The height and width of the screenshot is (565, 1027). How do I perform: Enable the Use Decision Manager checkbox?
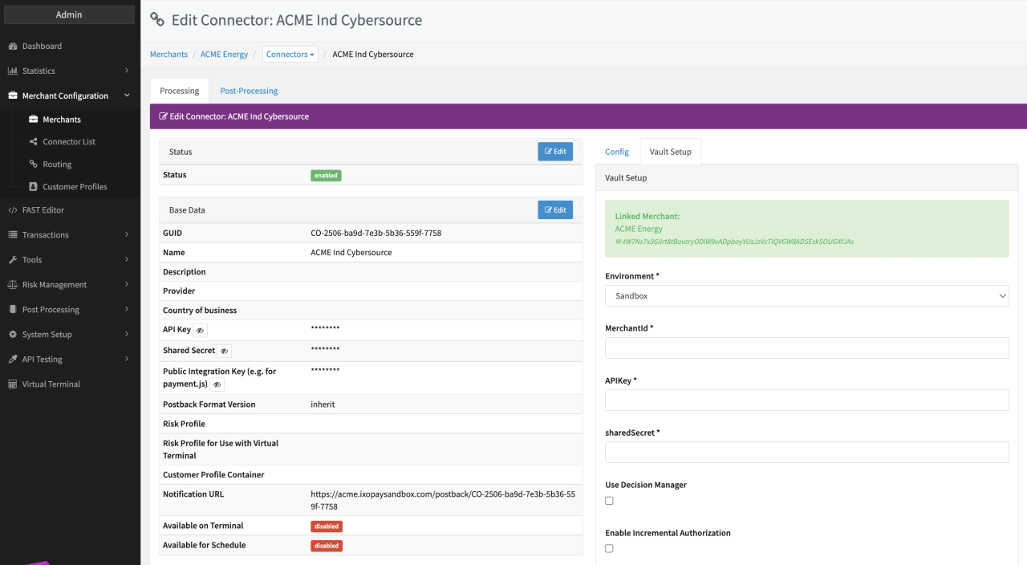(x=609, y=501)
